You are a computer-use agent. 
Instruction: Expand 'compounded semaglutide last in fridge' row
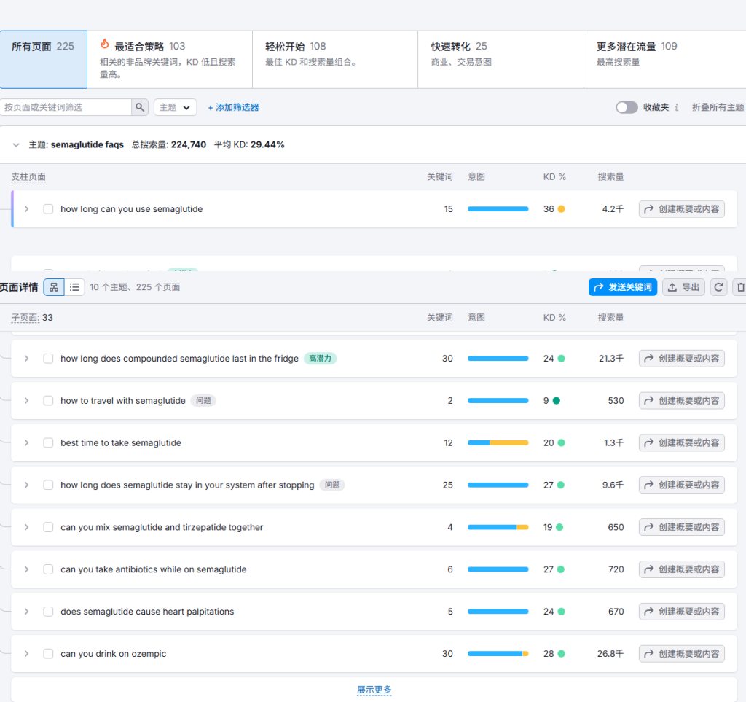(27, 359)
